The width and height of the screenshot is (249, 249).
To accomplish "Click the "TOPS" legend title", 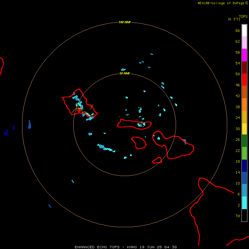I will pos(243,17).
